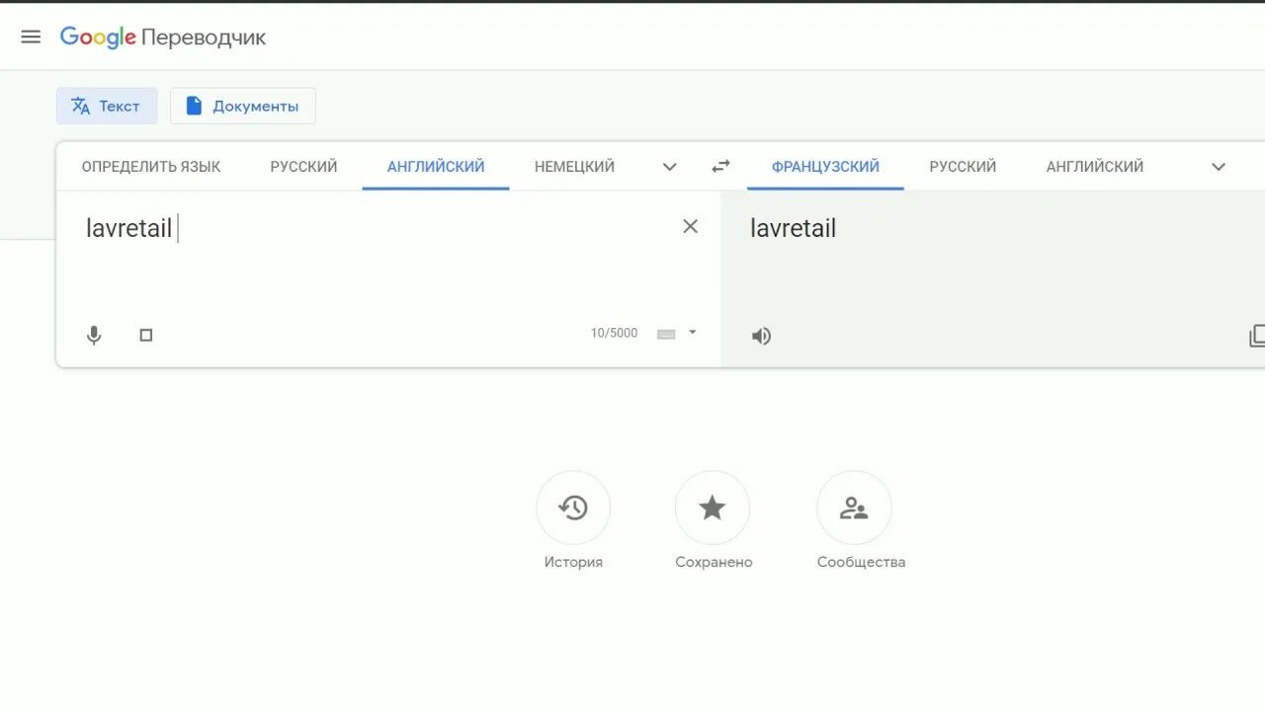Toggle the virtual keyboard icon
Image resolution: width=1265 pixels, height=711 pixels.
click(666, 334)
